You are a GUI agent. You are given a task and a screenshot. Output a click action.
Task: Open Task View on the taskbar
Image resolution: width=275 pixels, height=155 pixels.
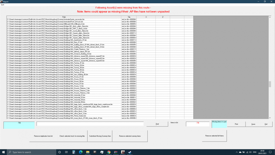[67, 152]
